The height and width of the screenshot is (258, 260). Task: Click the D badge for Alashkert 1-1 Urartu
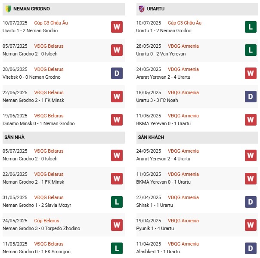coord(251,248)
